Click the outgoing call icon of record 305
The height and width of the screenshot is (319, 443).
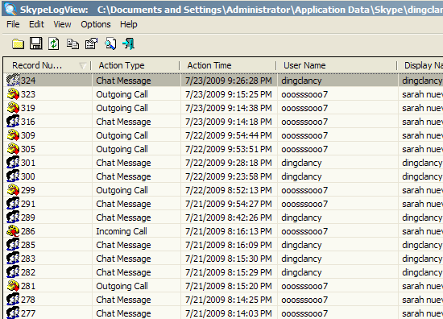click(13, 149)
